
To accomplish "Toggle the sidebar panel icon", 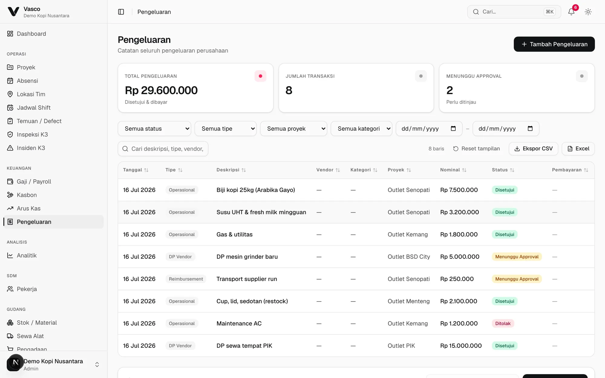I will [121, 12].
